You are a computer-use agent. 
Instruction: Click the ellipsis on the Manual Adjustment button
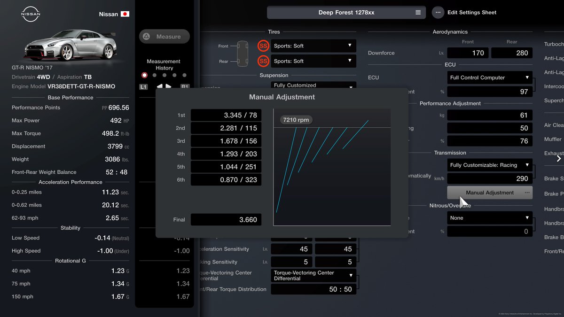527,193
